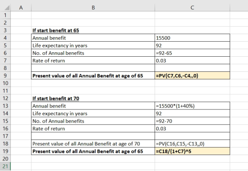Click 'No. of Annual benefits' in row 15
This screenshot has height=171, width=248.
coord(58,121)
